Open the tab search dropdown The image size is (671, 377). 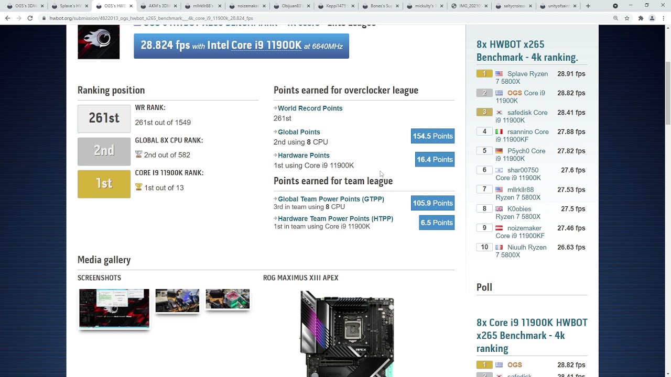tap(615, 6)
